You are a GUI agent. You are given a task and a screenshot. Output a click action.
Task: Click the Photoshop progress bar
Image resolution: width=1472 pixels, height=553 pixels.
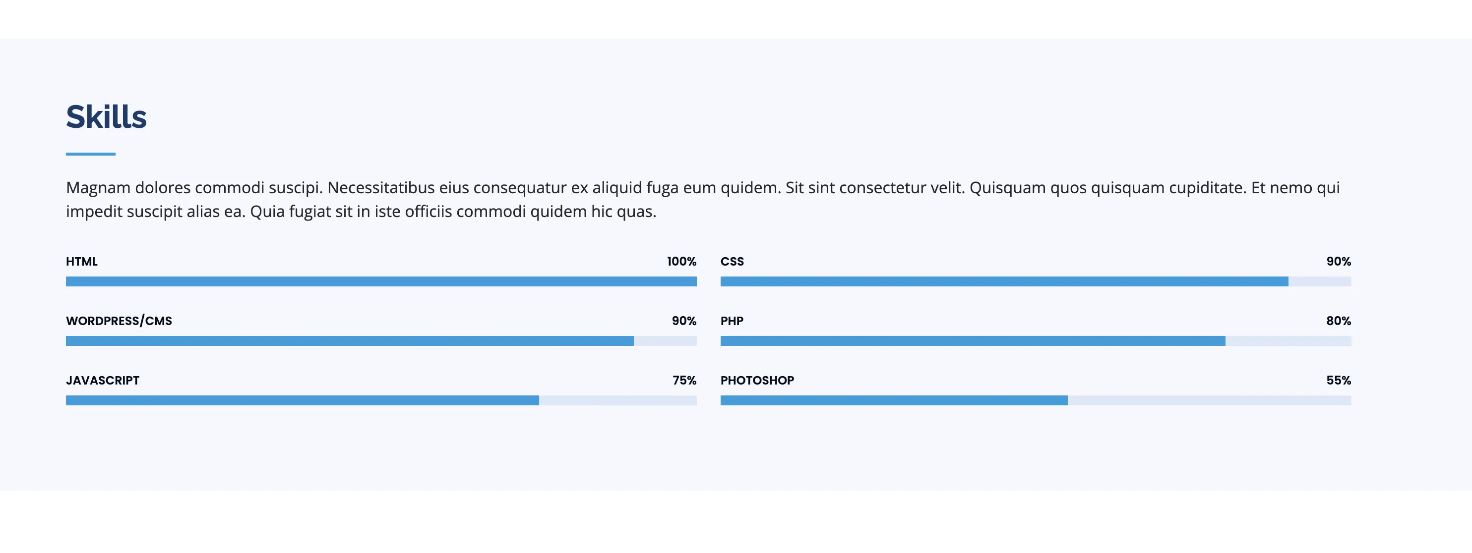pos(1036,400)
